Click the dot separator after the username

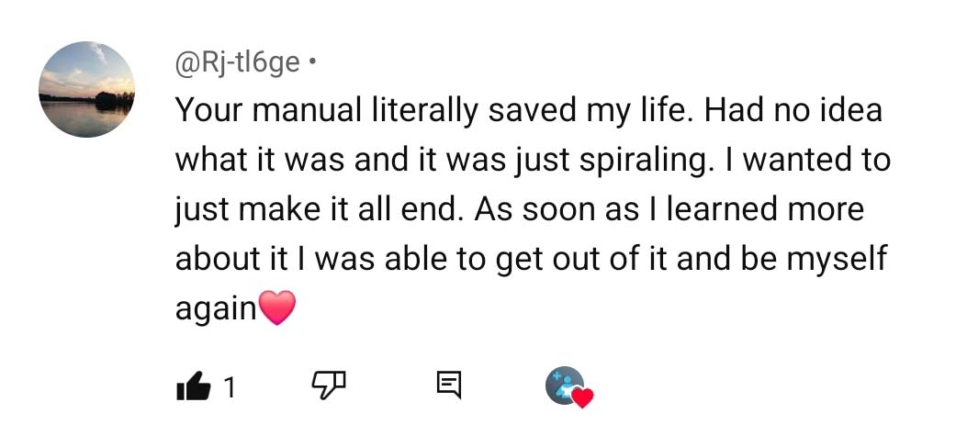point(314,63)
